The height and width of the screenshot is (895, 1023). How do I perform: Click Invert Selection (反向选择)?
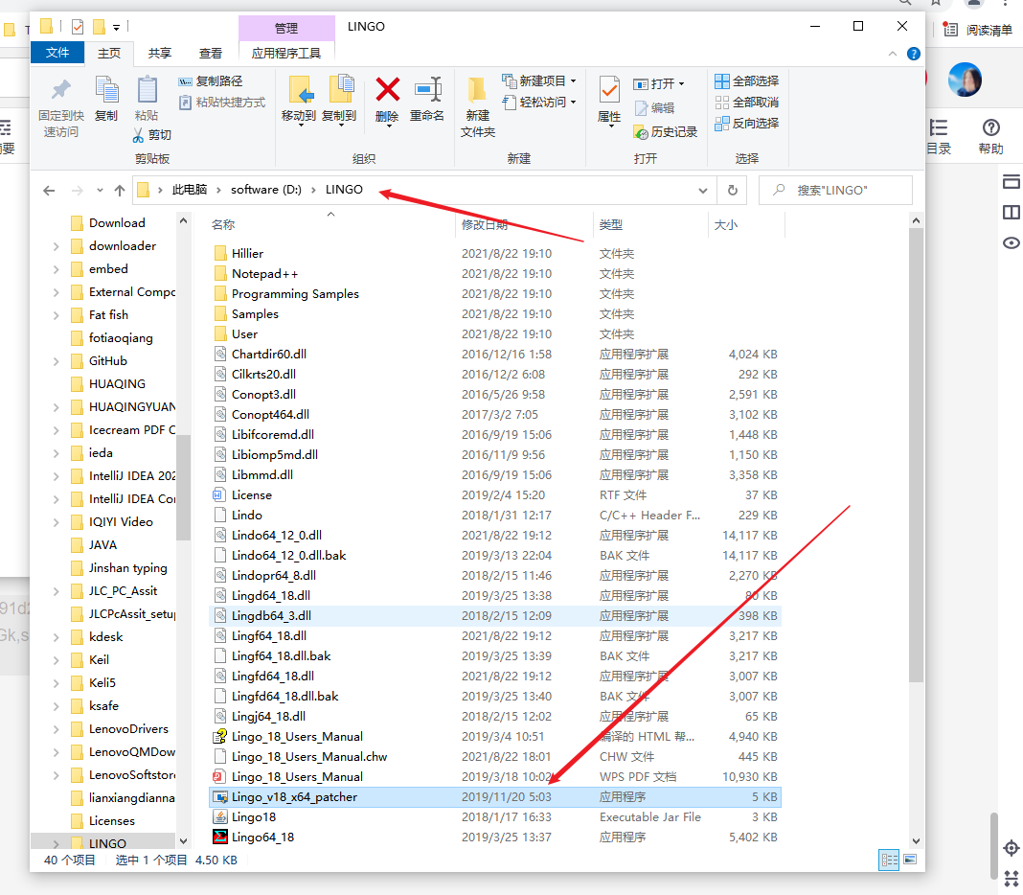[x=747, y=124]
